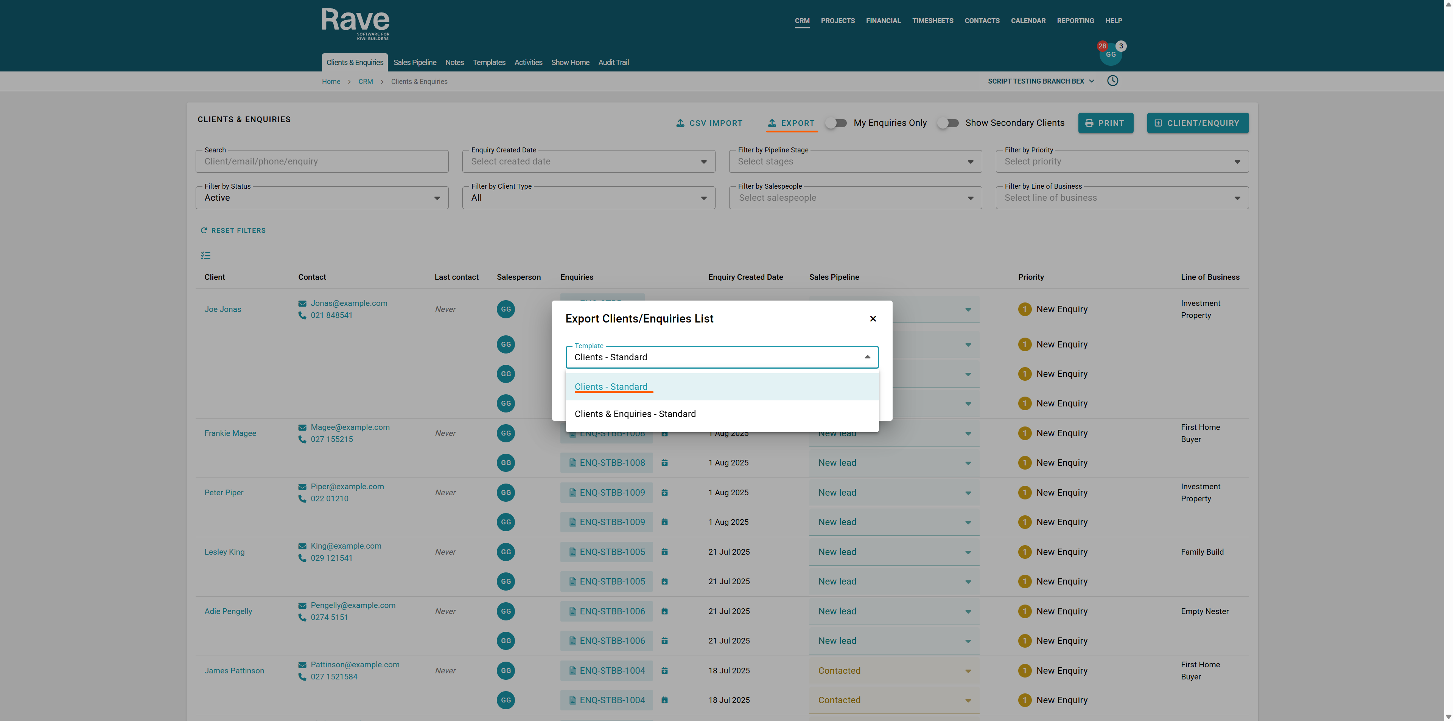Image resolution: width=1453 pixels, height=721 pixels.
Task: Select Clients & Enquiries - Standard template option
Action: coord(635,414)
